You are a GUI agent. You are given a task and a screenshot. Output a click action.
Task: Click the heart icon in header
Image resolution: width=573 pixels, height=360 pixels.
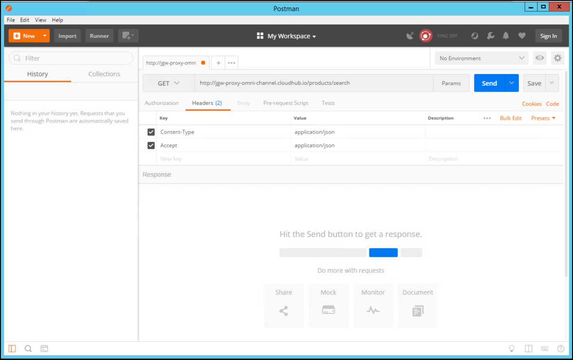coord(522,36)
